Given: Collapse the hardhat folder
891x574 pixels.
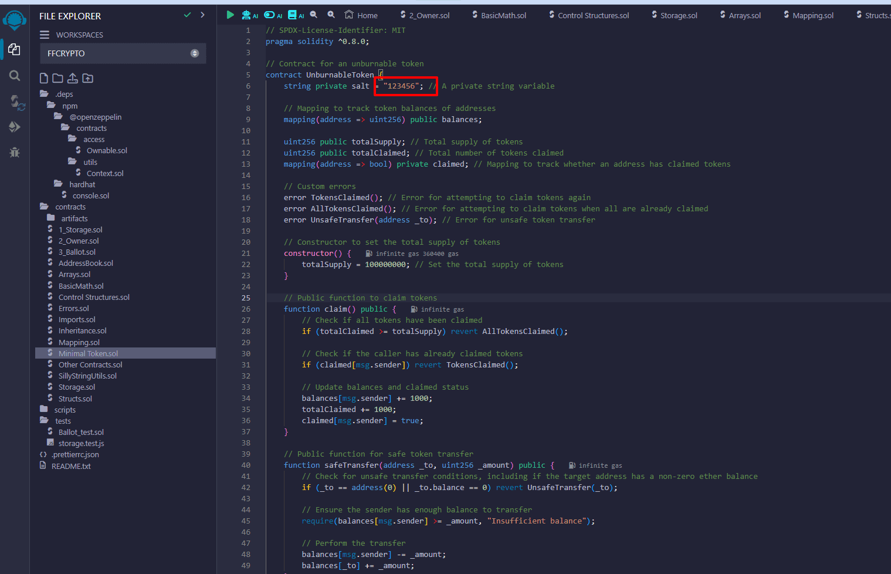Looking at the screenshot, I should click(x=75, y=184).
